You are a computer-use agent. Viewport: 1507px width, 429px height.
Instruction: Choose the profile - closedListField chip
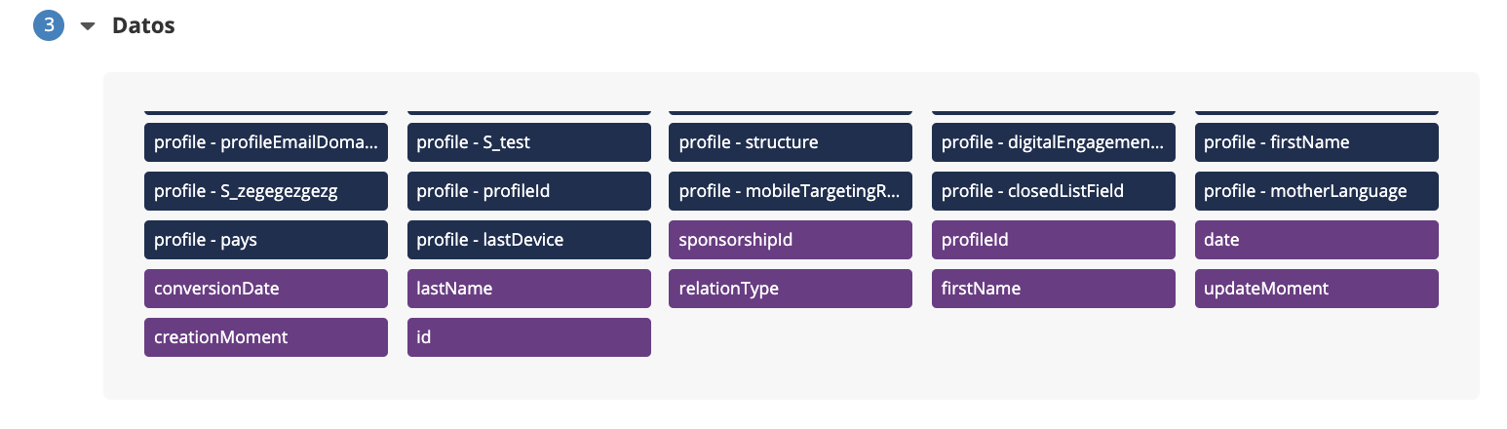point(1053,191)
